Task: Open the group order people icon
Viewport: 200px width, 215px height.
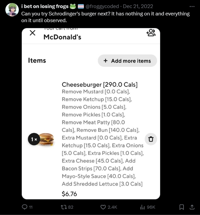Action: 151,33
